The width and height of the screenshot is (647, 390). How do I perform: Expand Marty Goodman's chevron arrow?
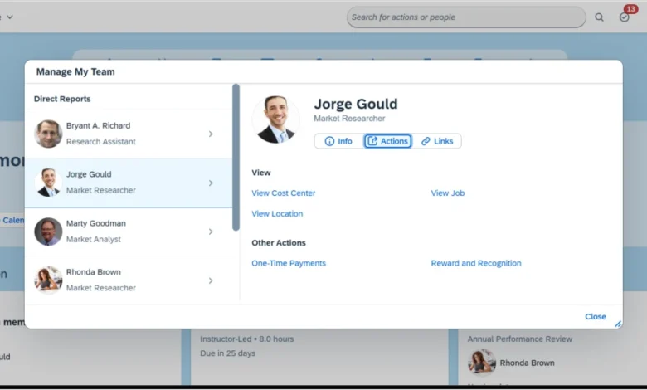point(211,232)
